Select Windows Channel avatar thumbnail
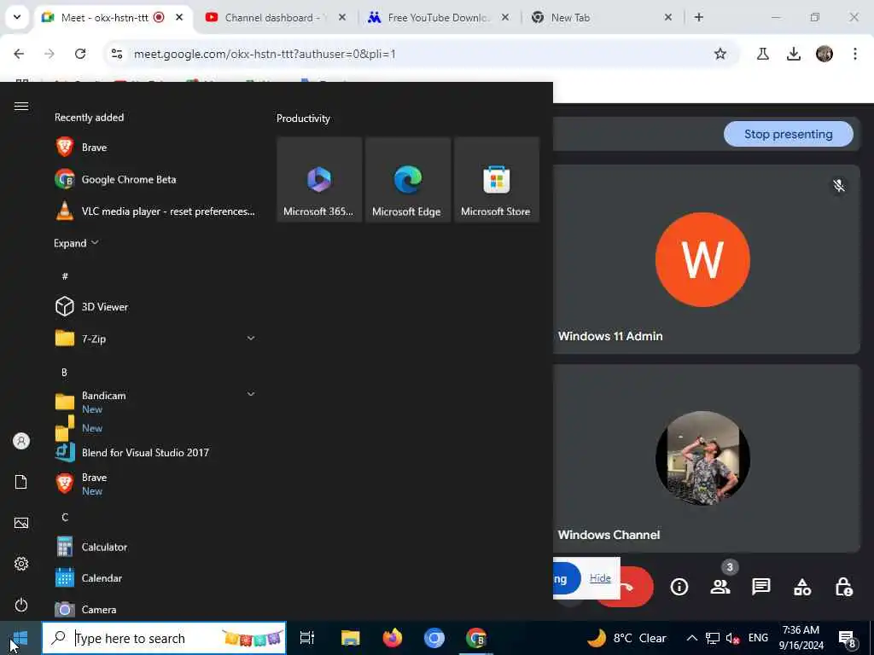Screen dimensions: 874x655 [x=702, y=458]
